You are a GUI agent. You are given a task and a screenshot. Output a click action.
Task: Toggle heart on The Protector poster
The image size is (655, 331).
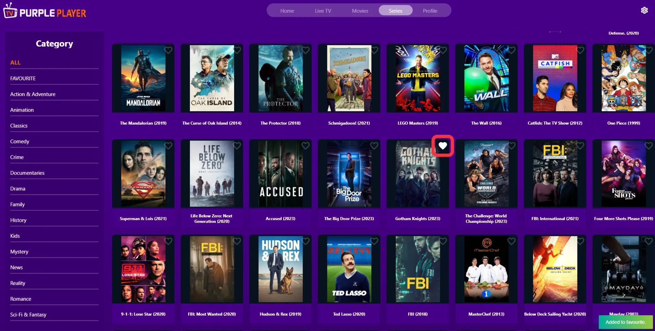click(x=305, y=50)
